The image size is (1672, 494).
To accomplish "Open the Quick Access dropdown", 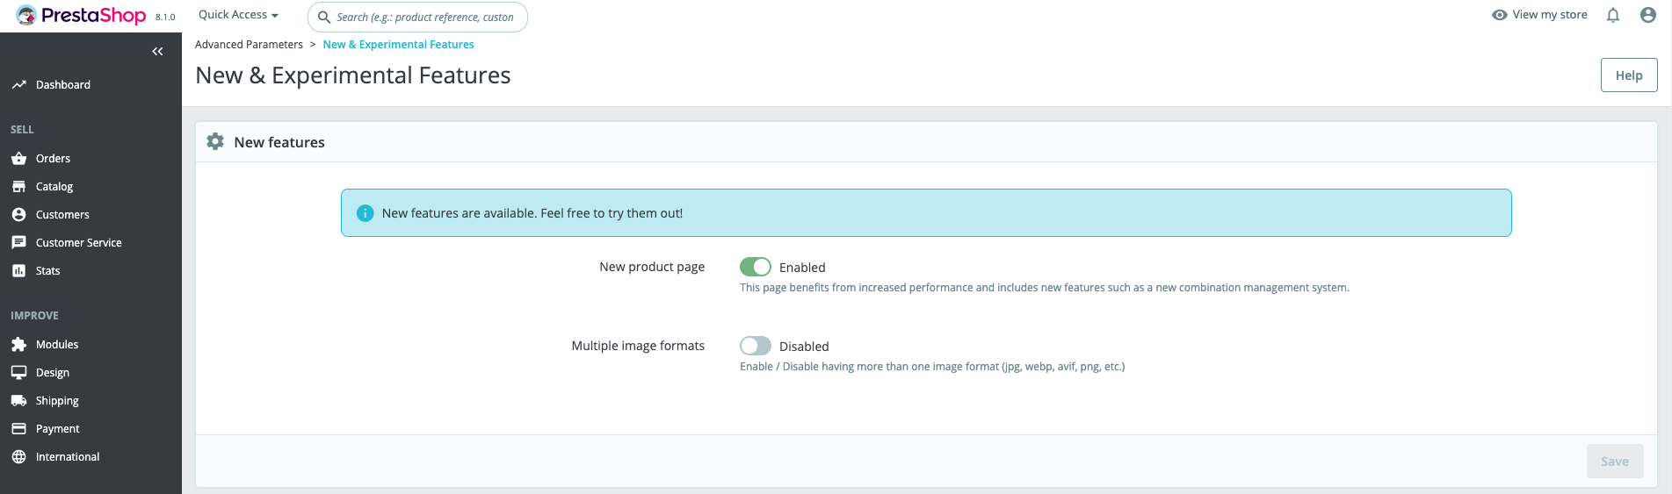I will pyautogui.click(x=238, y=15).
